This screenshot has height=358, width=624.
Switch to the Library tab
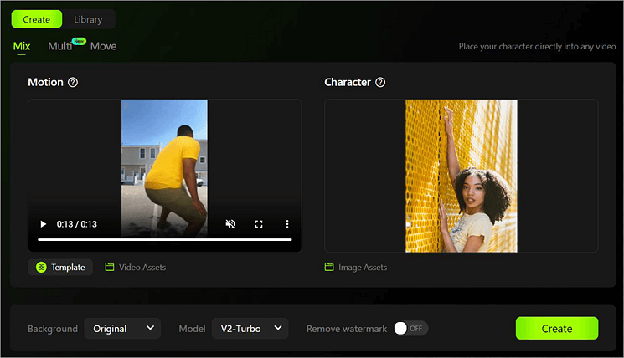click(x=88, y=19)
